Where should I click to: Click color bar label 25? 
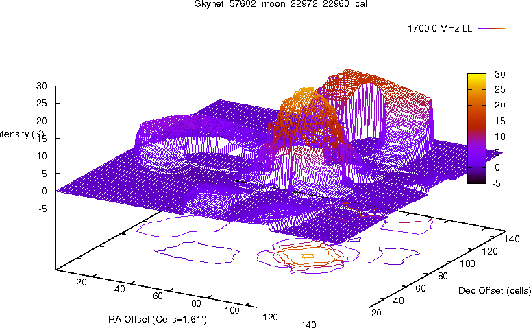[500, 89]
